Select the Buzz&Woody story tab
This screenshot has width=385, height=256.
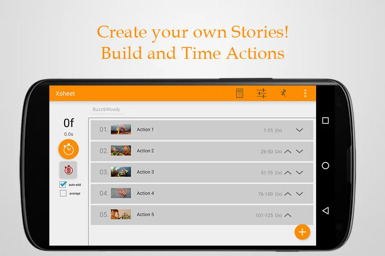pos(107,110)
